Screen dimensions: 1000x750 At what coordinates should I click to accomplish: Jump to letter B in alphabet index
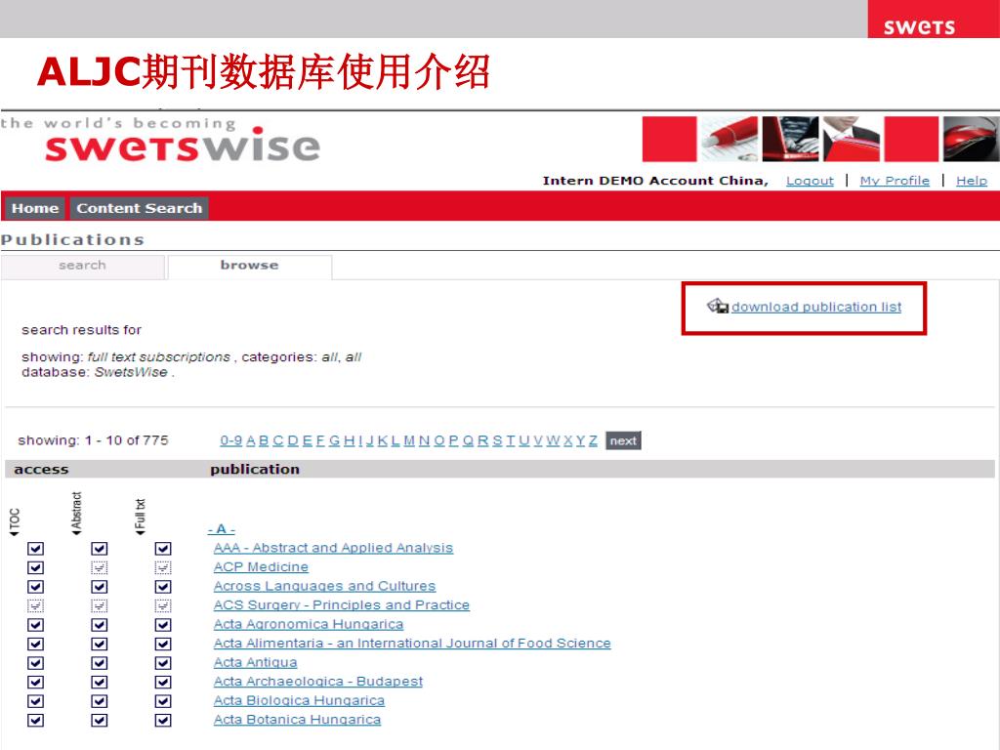tap(264, 440)
